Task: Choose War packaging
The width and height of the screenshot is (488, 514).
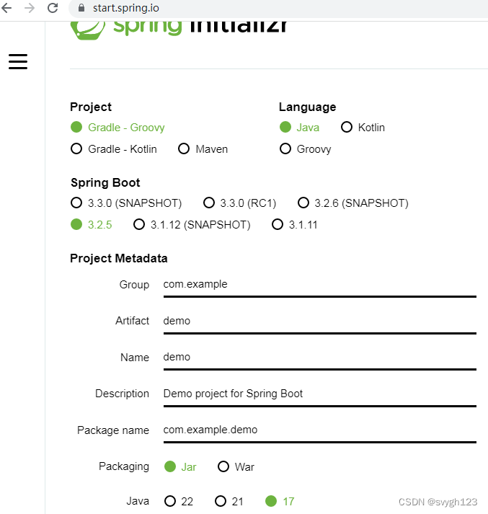Action: pyautogui.click(x=236, y=466)
